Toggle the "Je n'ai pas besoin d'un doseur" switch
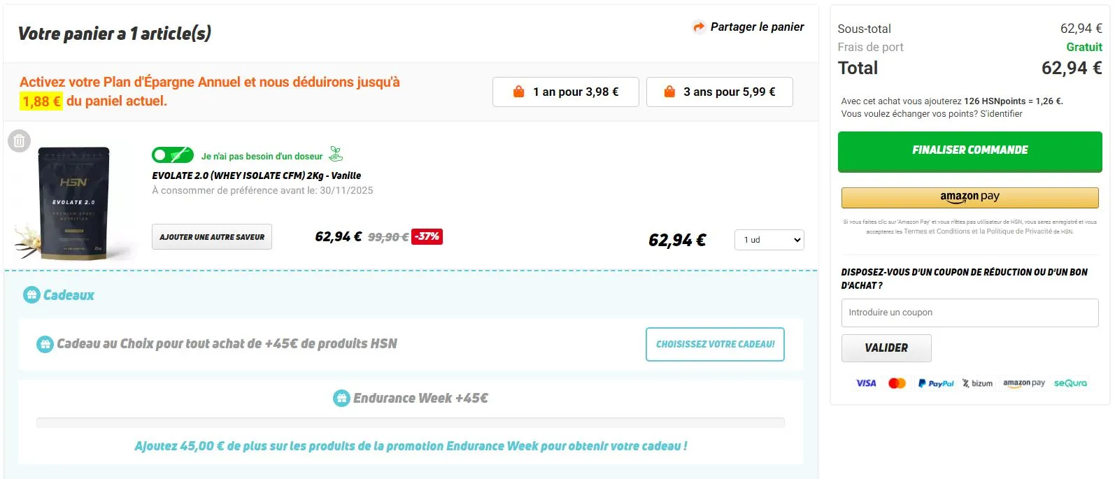 coord(172,155)
